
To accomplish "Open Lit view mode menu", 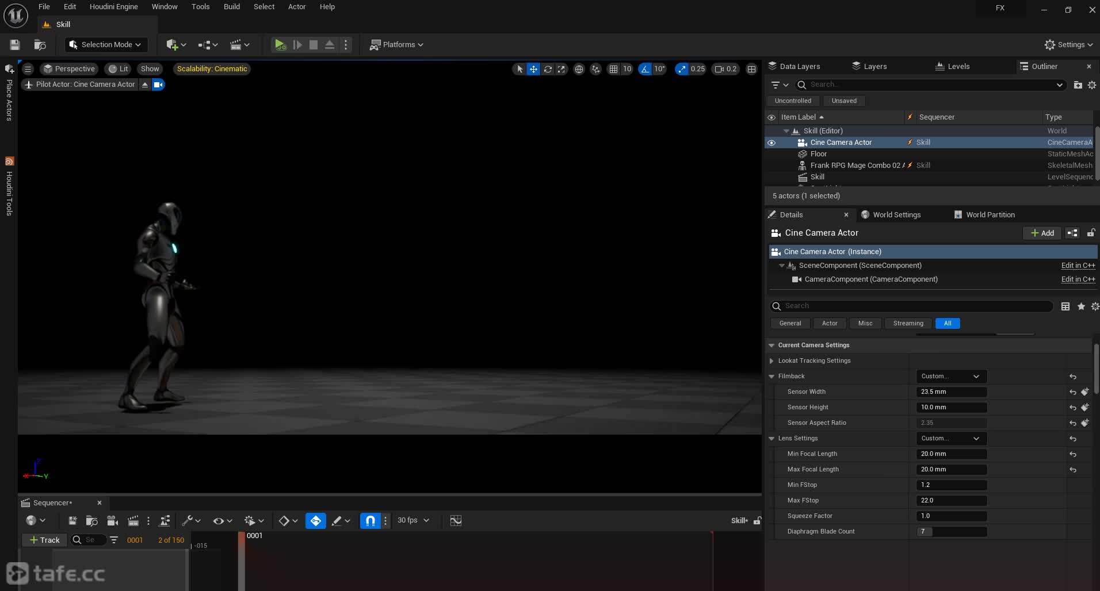I will [x=118, y=69].
